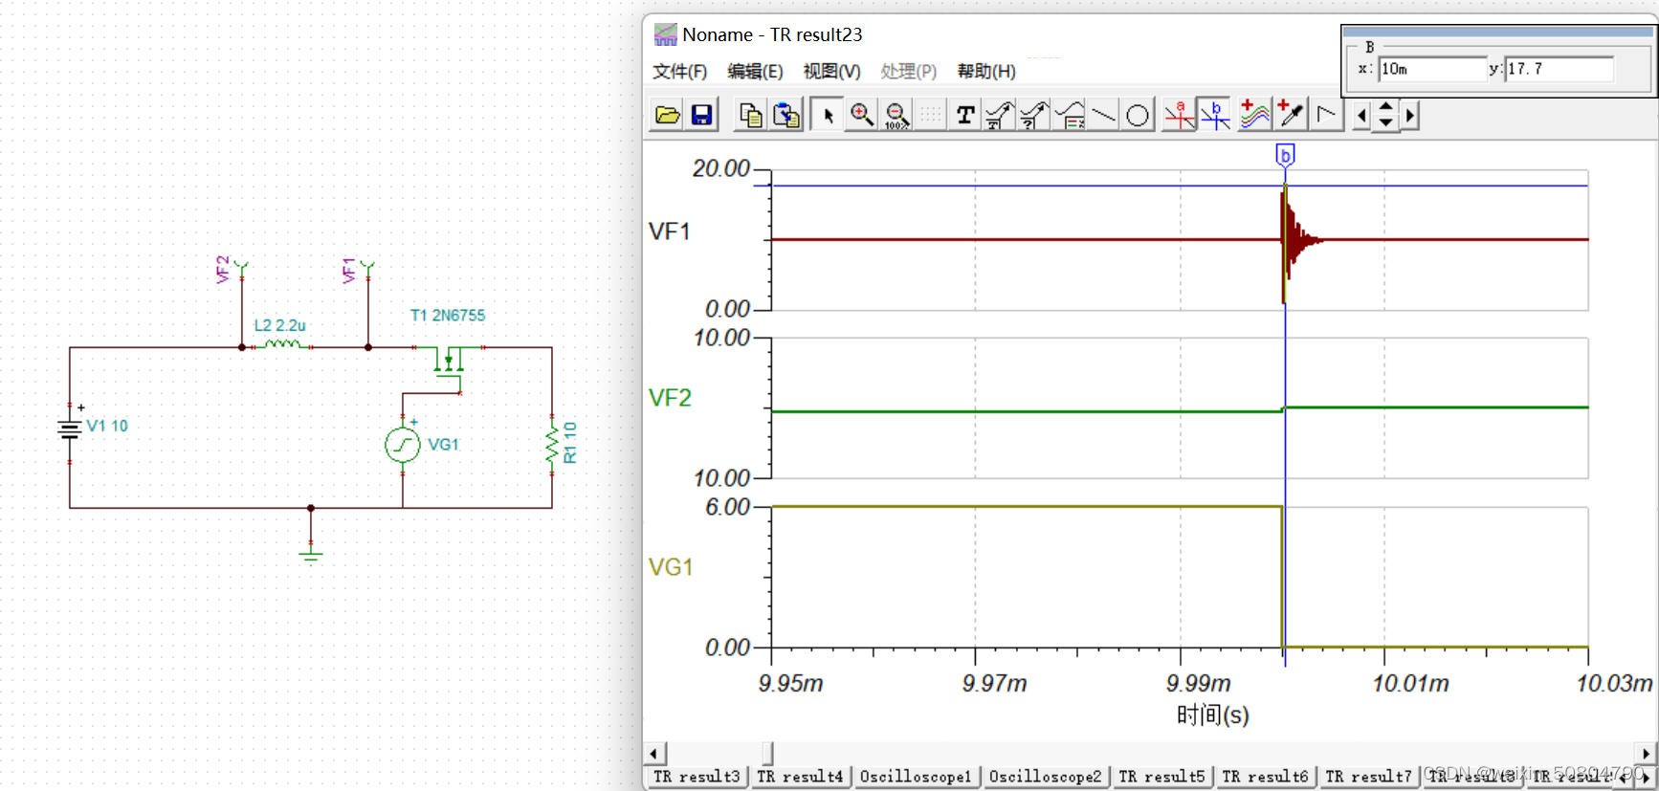Select the R1 10 resistor in schematic
The height and width of the screenshot is (791, 1659).
click(552, 446)
